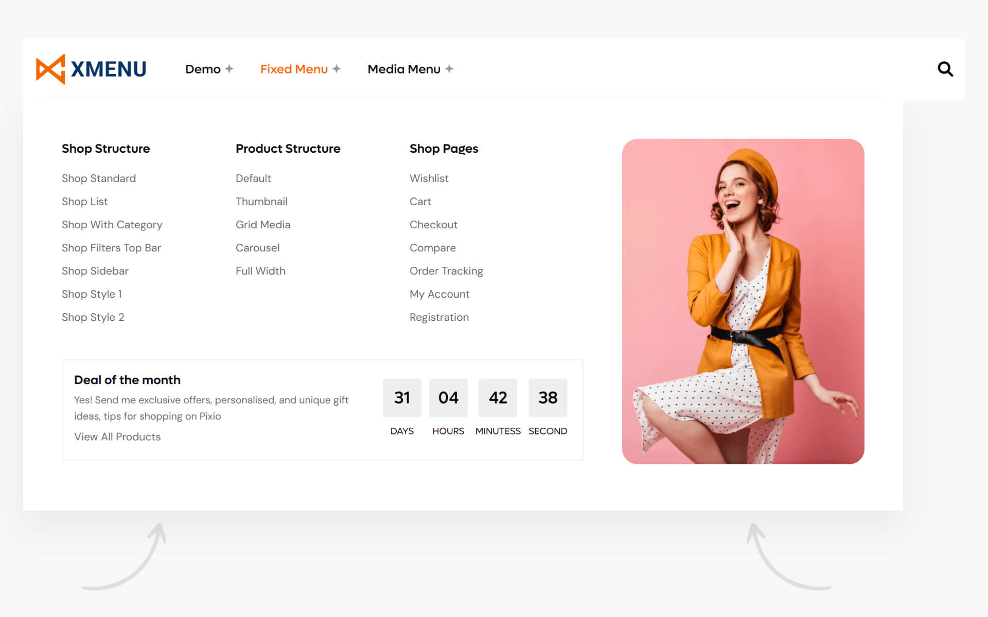Select Shop Filters Top Bar

[x=111, y=248]
